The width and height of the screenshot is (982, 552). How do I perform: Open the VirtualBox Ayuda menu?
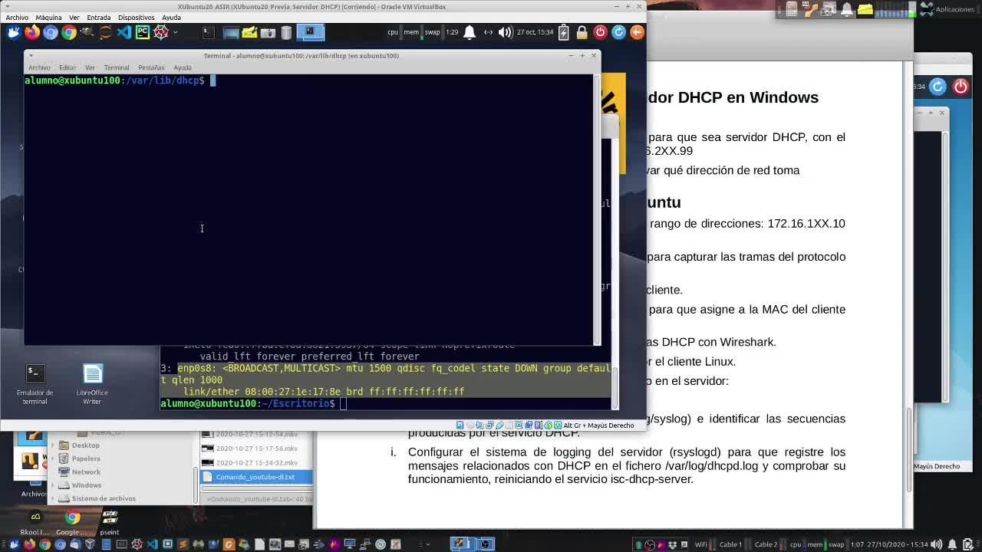[x=171, y=17]
